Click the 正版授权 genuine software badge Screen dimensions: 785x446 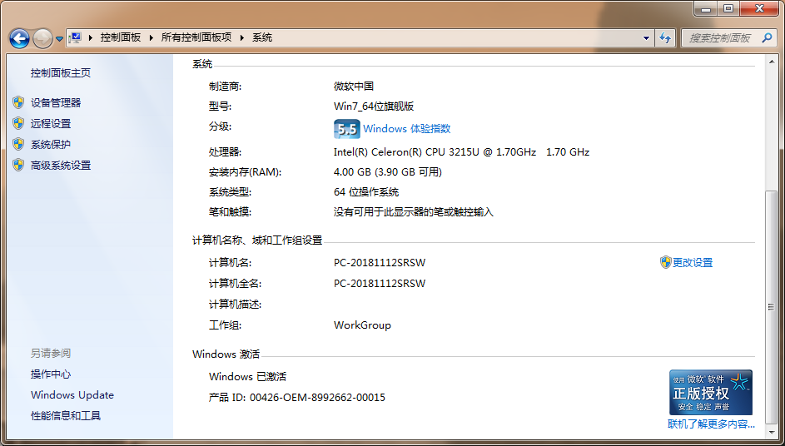pos(711,392)
